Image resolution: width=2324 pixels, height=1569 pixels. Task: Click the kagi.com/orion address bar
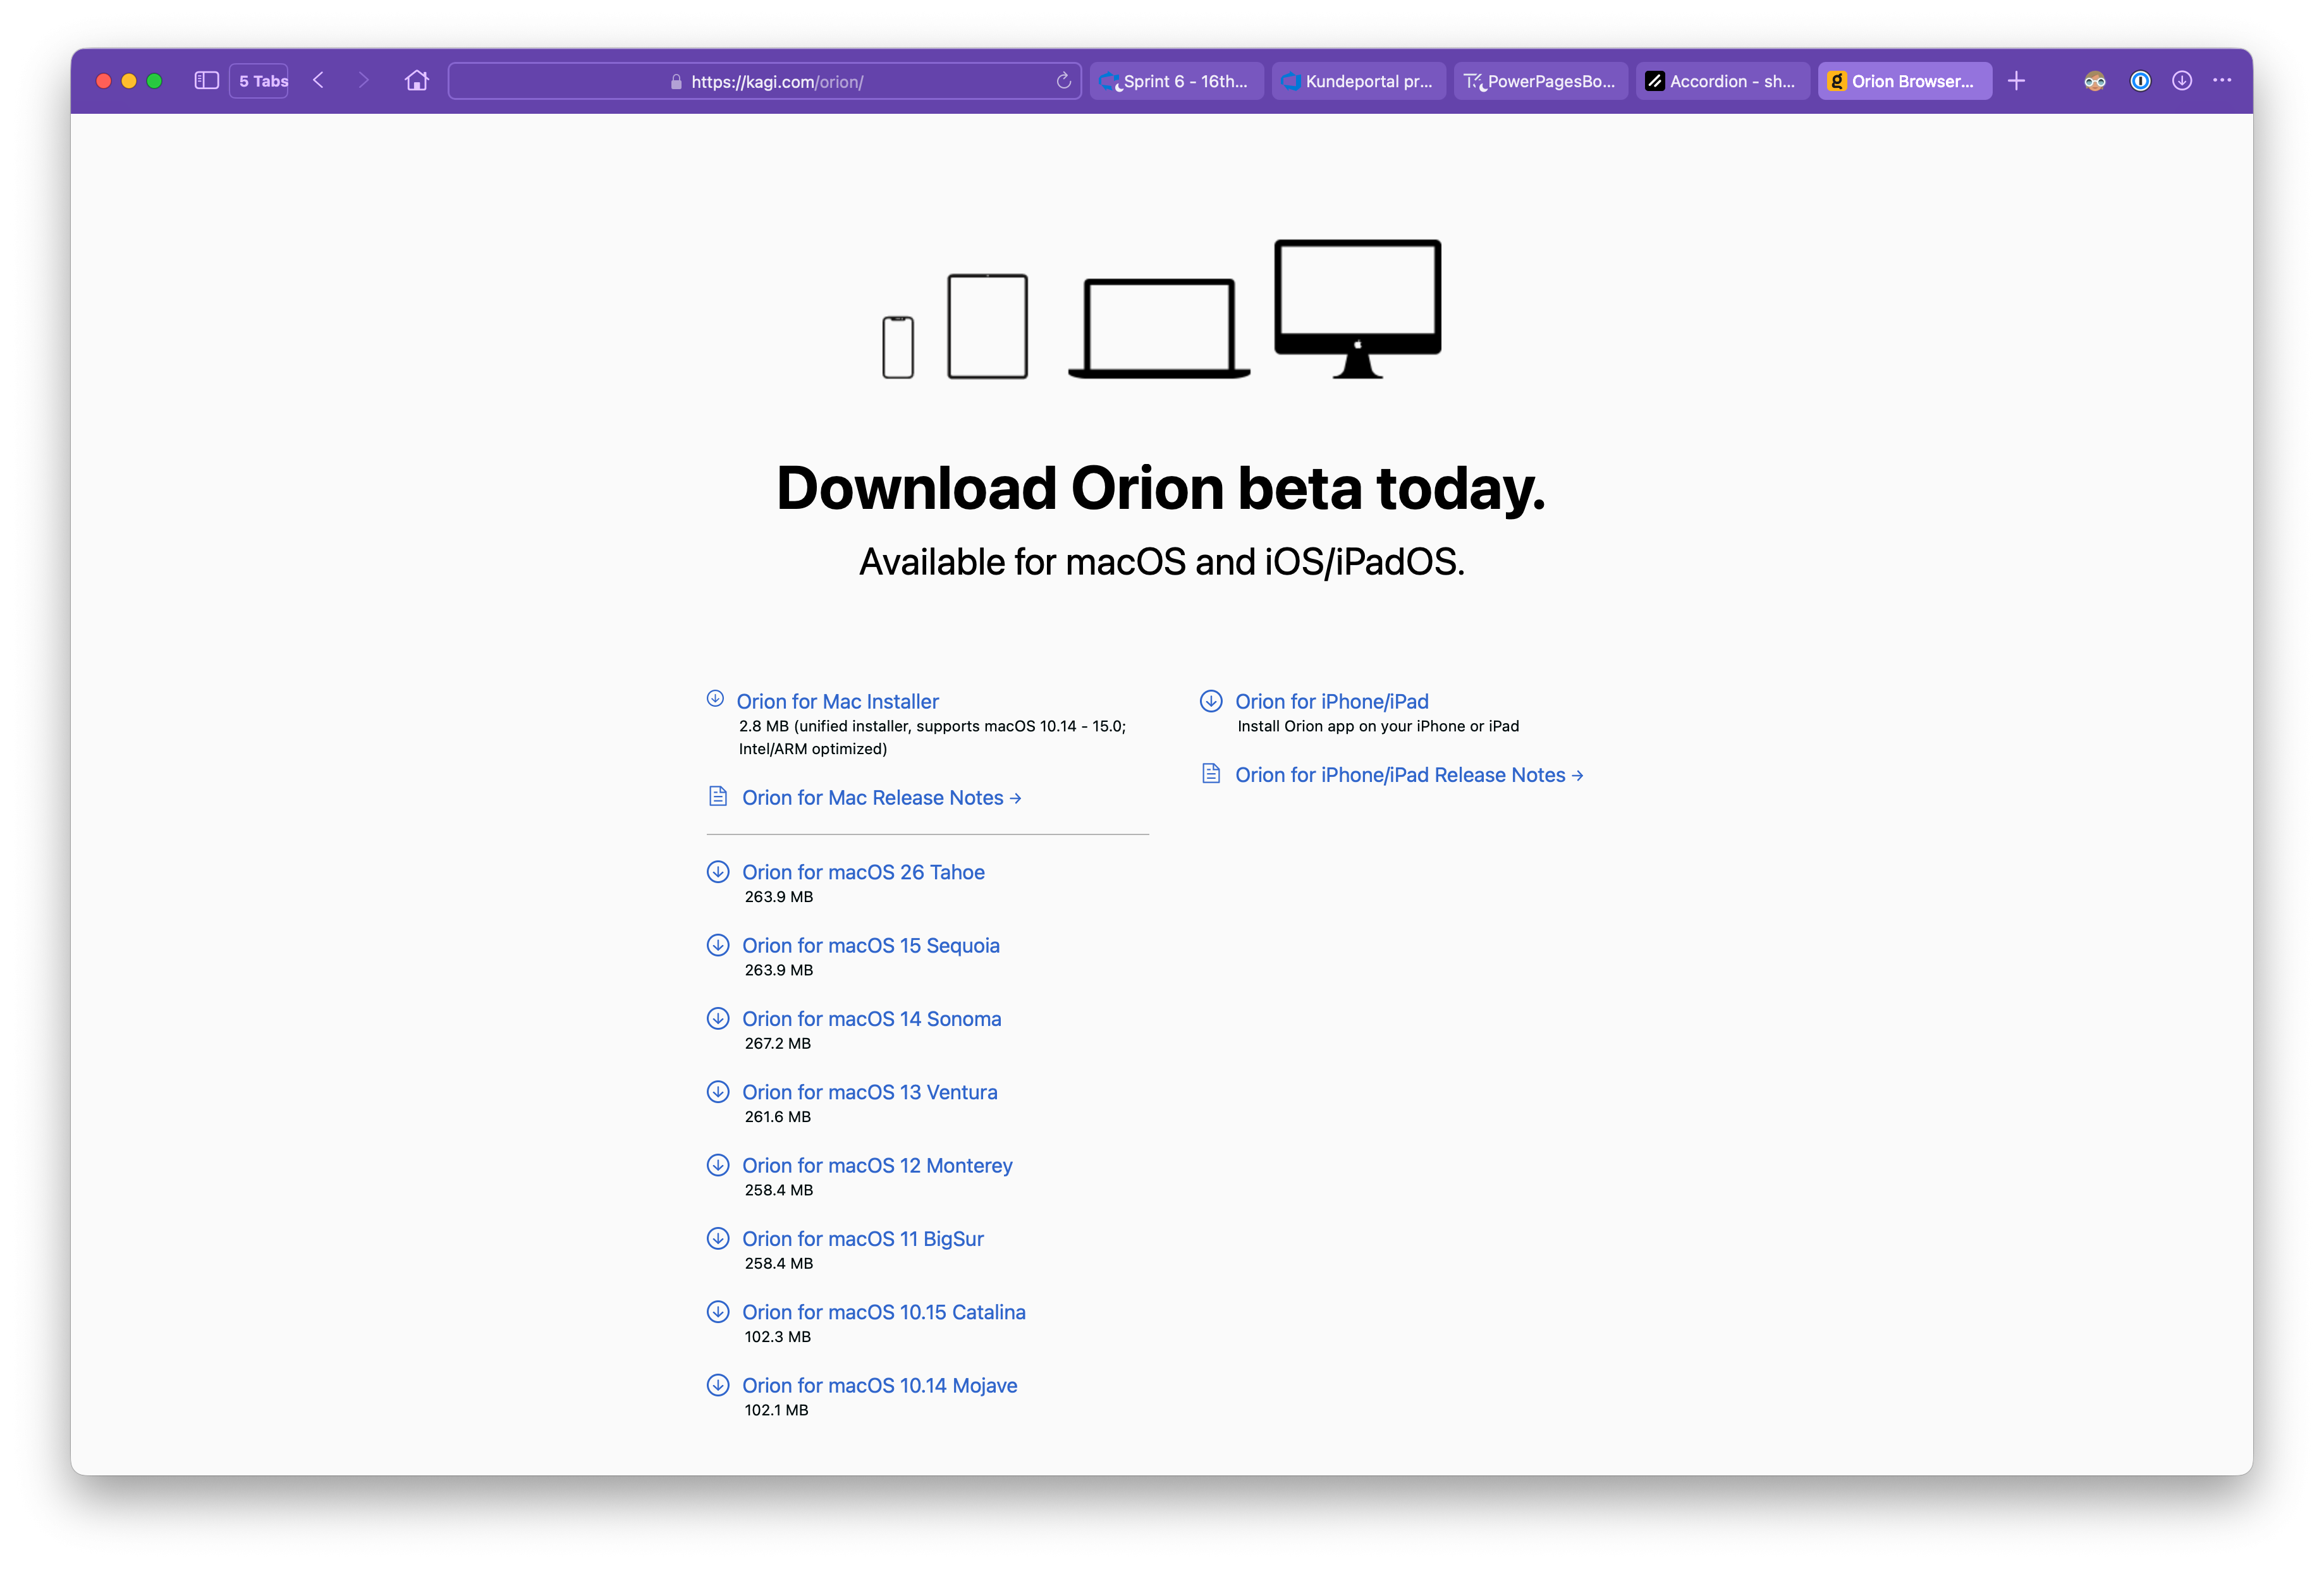(766, 82)
